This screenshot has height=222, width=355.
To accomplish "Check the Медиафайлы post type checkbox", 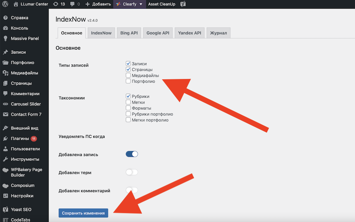I will click(128, 75).
